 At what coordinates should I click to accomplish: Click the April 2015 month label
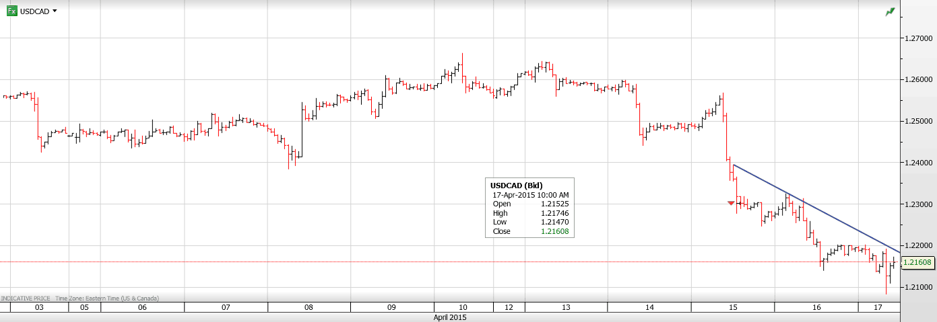coord(449,317)
